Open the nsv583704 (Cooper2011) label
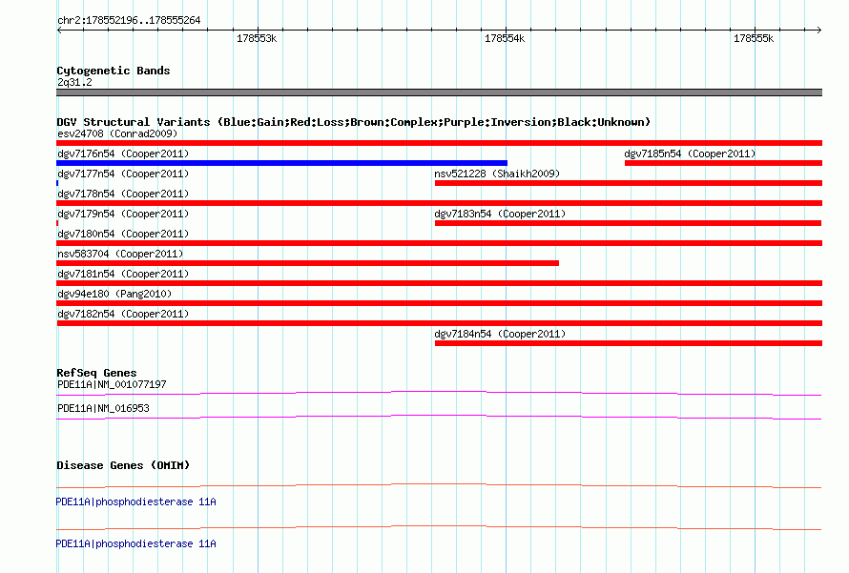The width and height of the screenshot is (849, 573). (120, 254)
